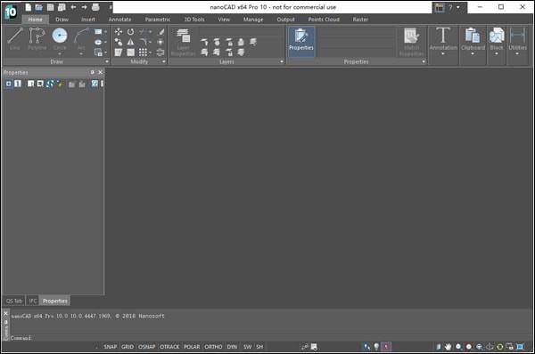Image resolution: width=535 pixels, height=354 pixels.
Task: Switch to the Points Cloud ribbon tab
Action: (x=324, y=20)
